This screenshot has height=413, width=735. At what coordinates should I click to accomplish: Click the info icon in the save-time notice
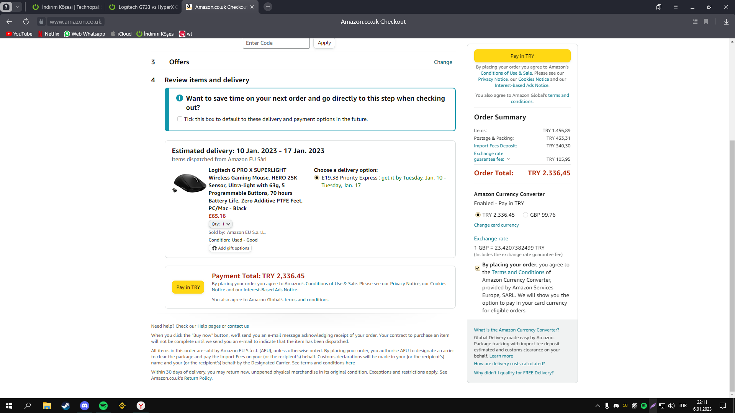click(x=180, y=98)
